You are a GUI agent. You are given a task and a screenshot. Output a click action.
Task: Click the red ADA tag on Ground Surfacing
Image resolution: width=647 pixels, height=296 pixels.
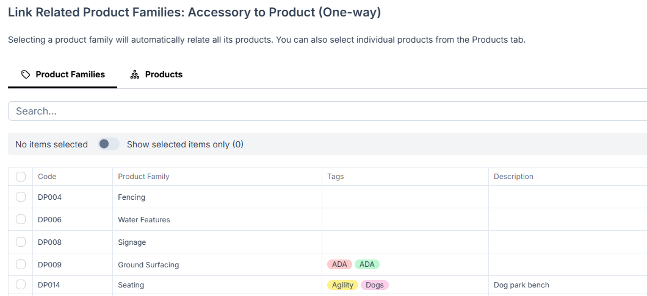[x=339, y=264]
